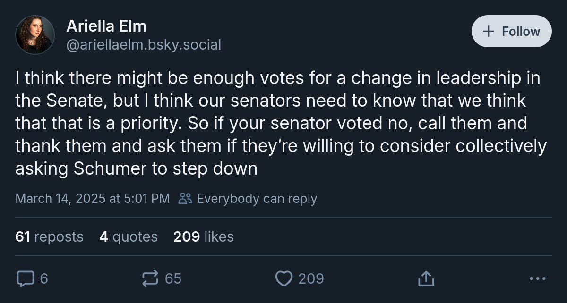Click the March 14, 2025 timestamp
This screenshot has height=303, width=567.
click(93, 199)
